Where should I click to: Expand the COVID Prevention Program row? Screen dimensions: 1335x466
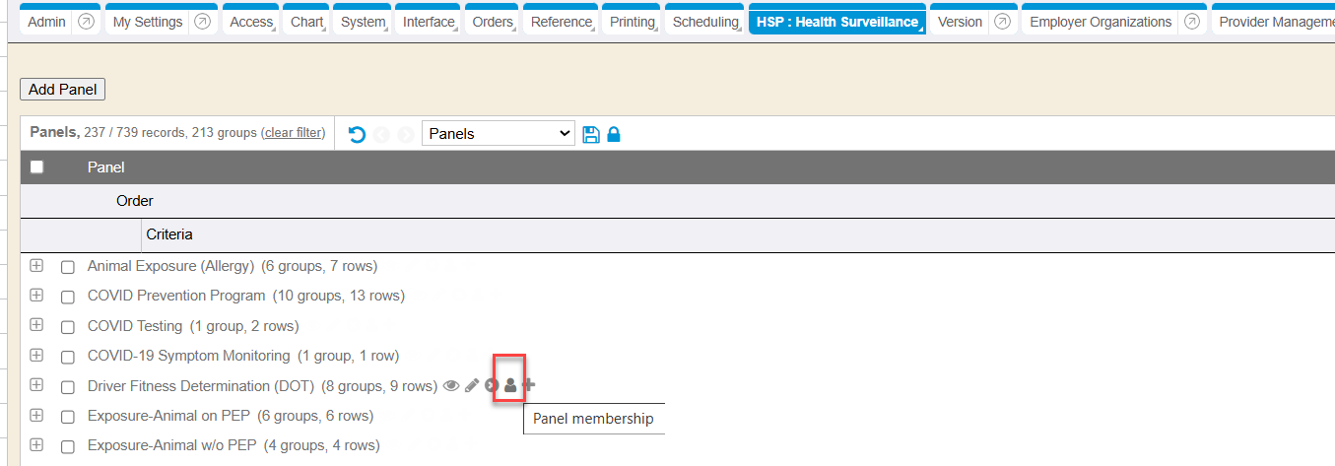[x=37, y=295]
